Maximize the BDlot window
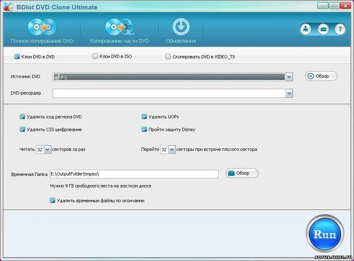Viewport: 354px width, 261px height. (334, 6)
